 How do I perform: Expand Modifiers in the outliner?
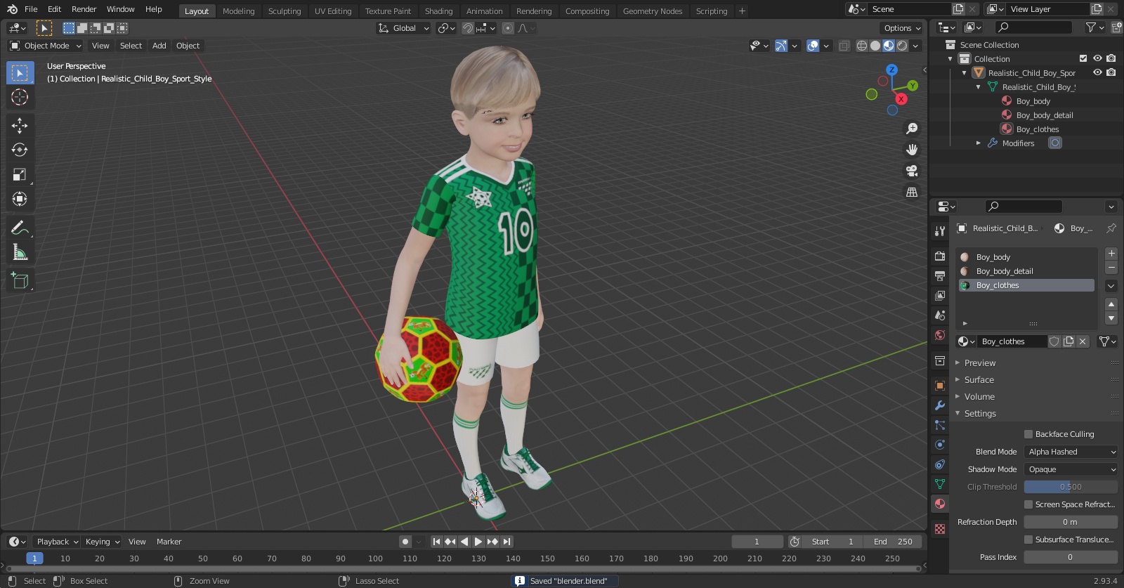point(978,143)
